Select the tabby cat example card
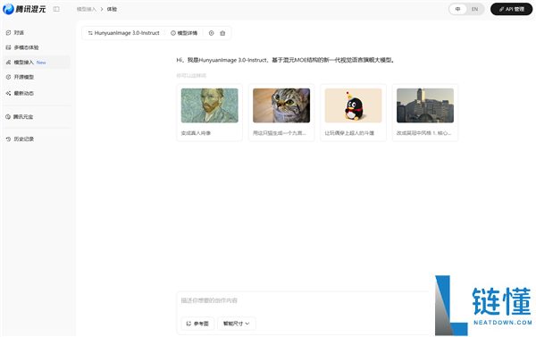Viewport: 536px width, 337px height. tap(281, 113)
